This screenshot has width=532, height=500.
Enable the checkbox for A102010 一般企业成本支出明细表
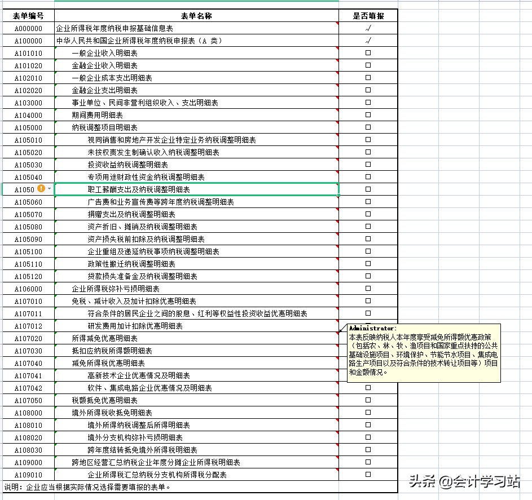pos(368,78)
